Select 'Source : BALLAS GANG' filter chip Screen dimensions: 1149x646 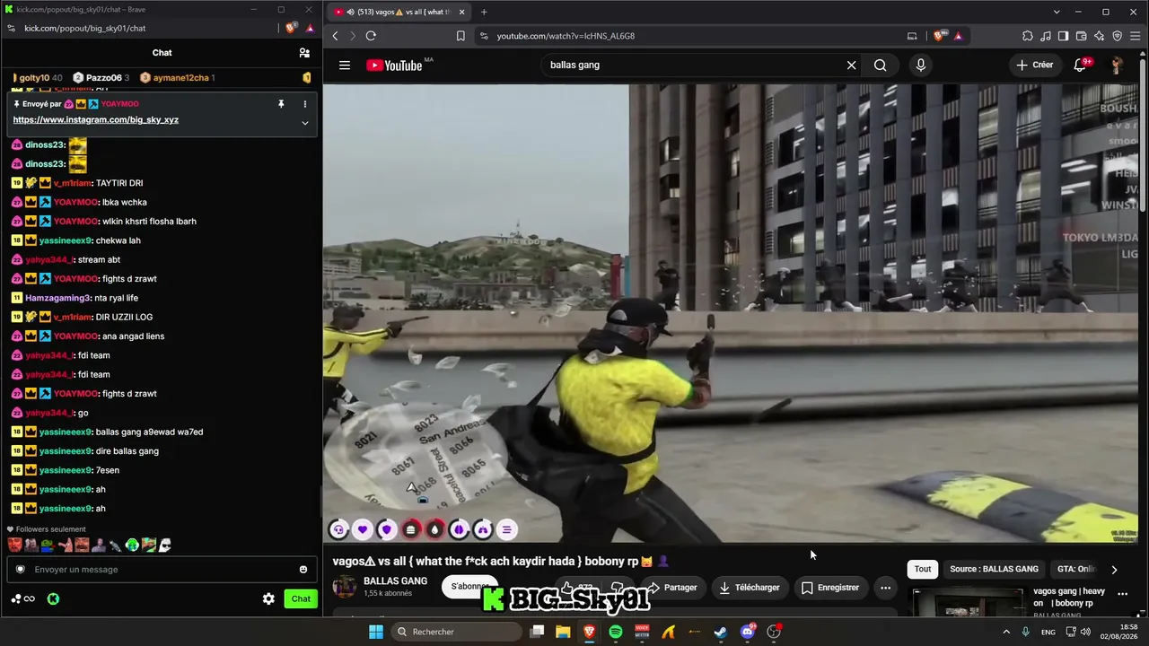[x=994, y=569]
